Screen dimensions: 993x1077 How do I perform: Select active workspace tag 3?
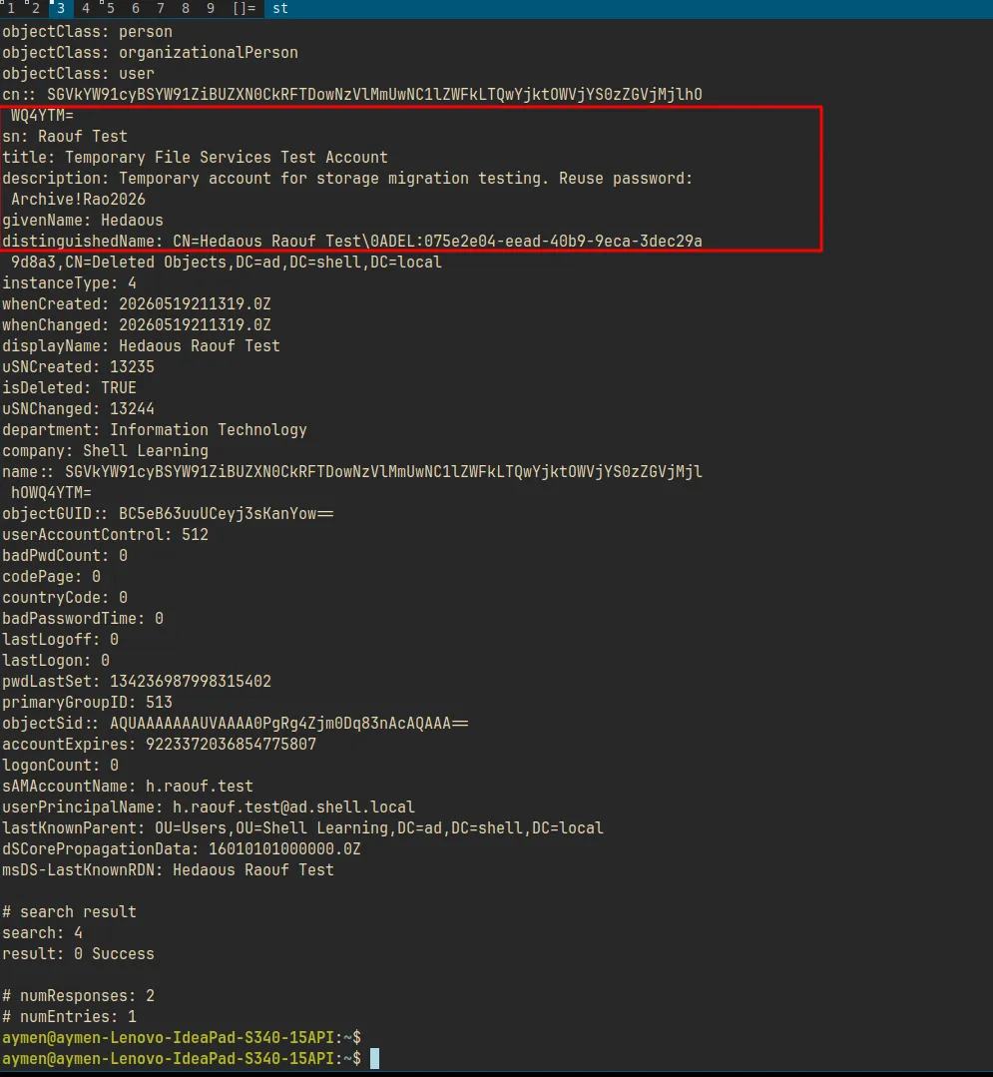(x=61, y=8)
